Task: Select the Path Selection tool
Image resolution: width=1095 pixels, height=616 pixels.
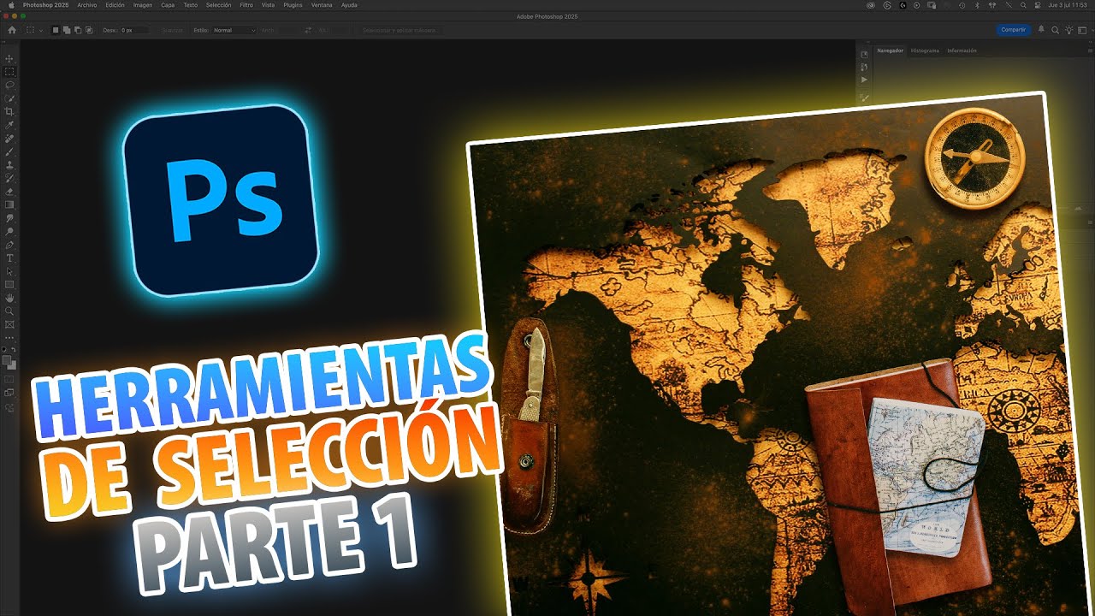Action: coord(10,270)
